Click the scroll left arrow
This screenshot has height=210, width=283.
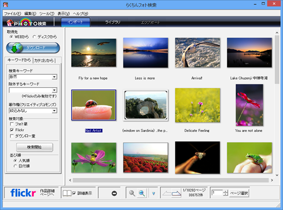(70, 180)
